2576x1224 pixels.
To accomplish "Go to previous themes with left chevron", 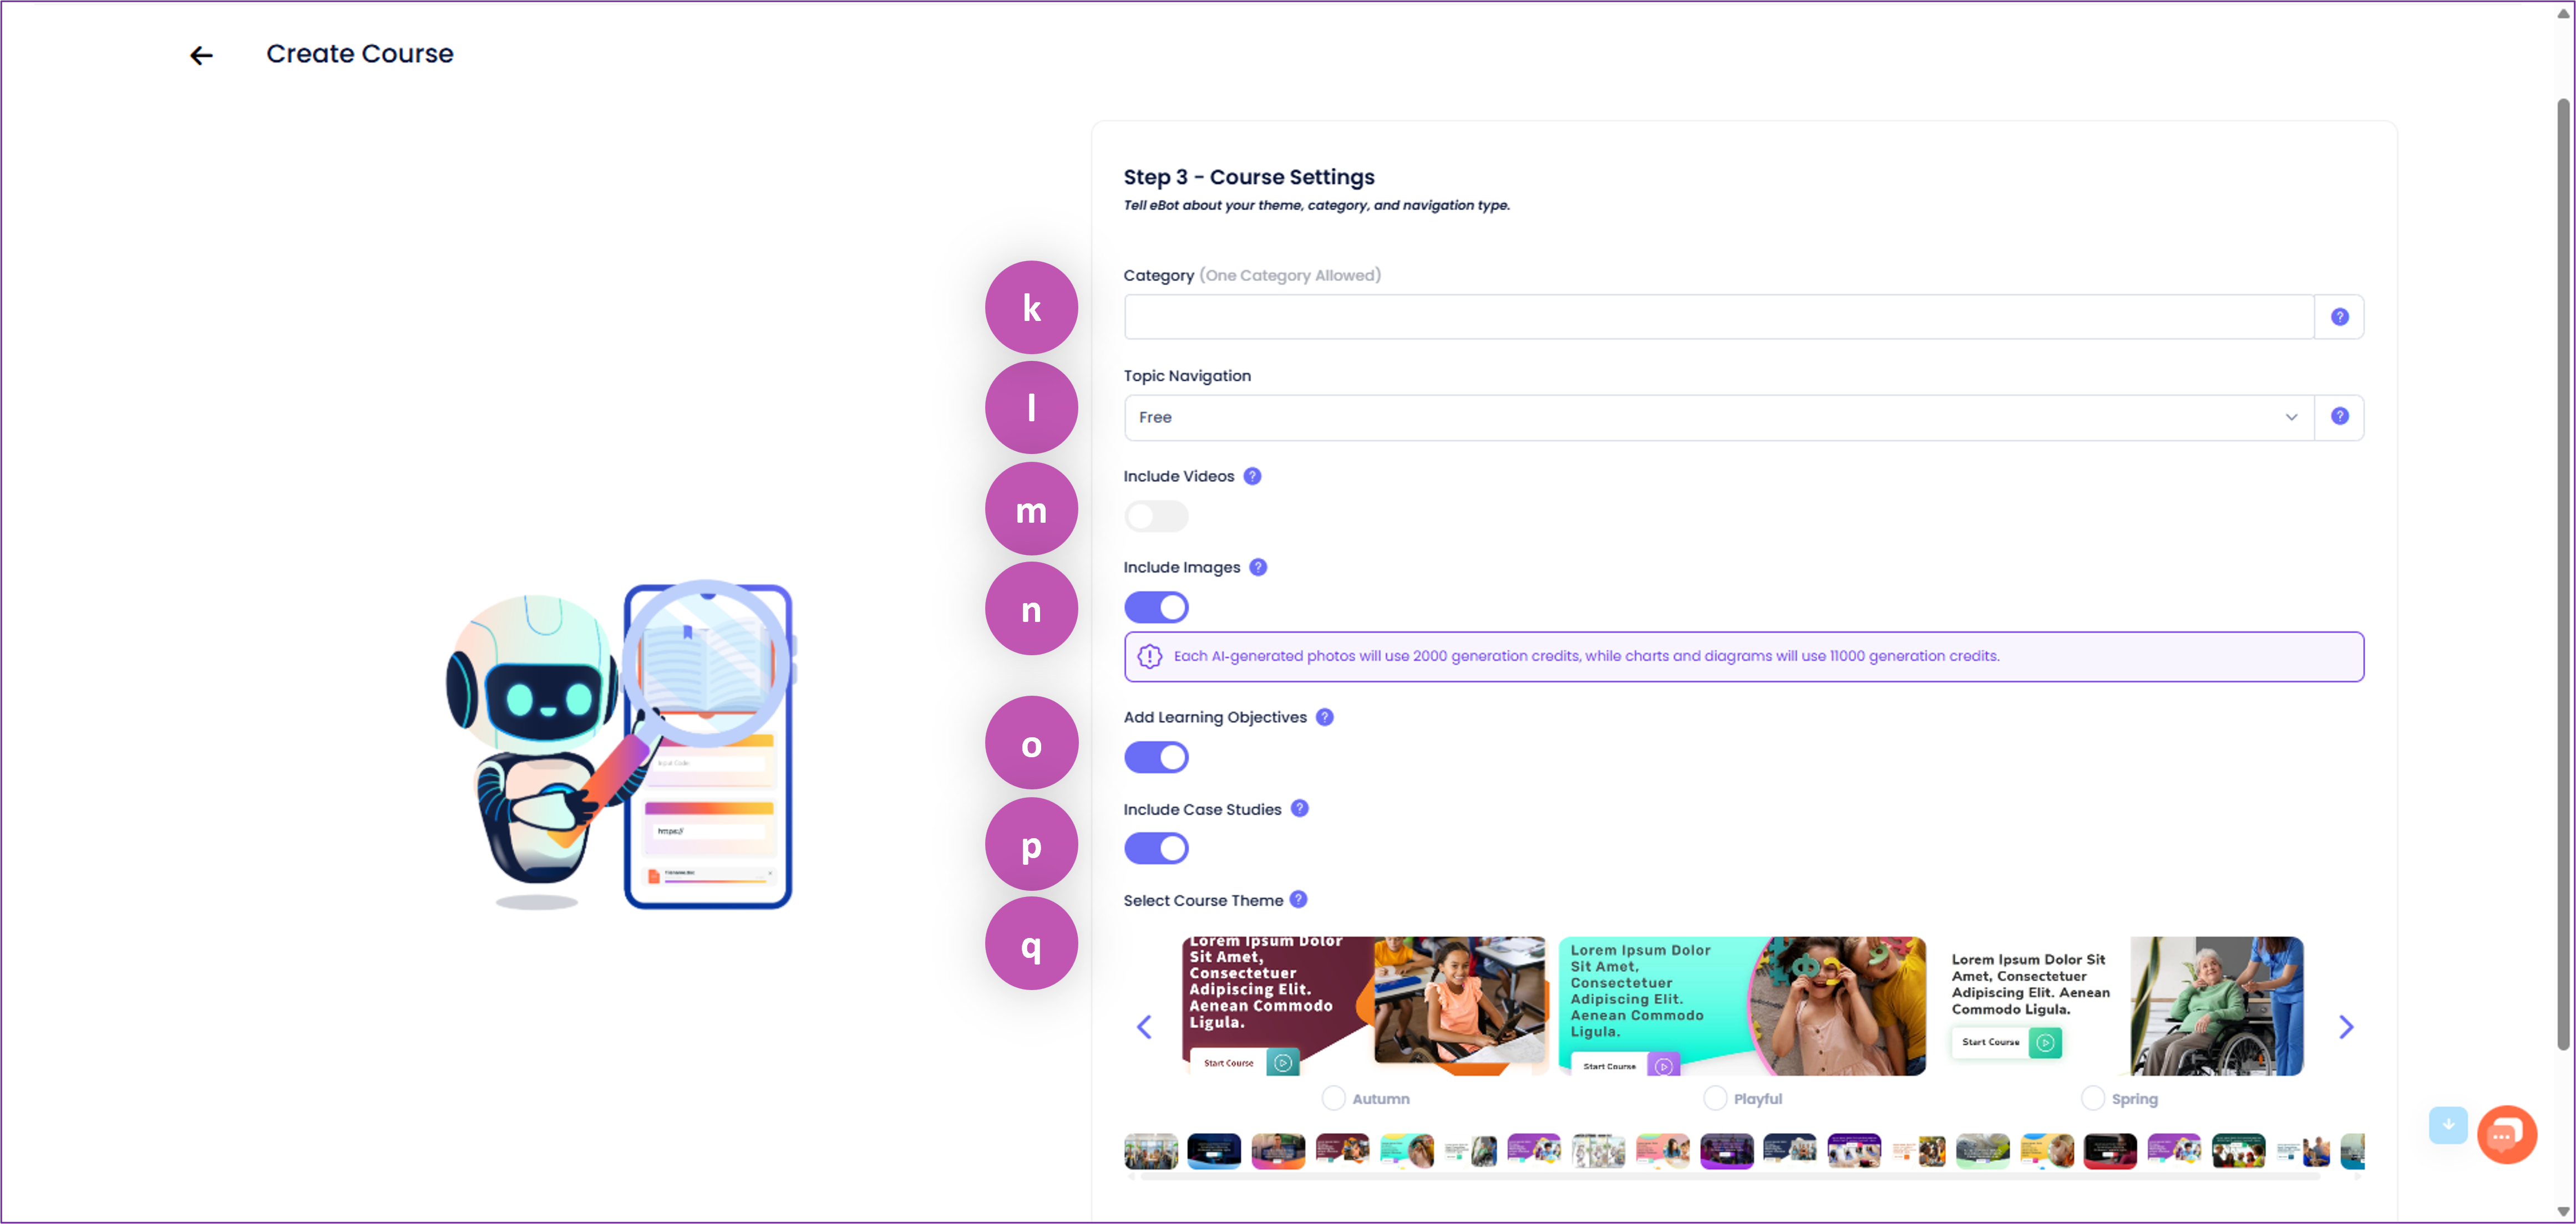I will point(1144,1027).
